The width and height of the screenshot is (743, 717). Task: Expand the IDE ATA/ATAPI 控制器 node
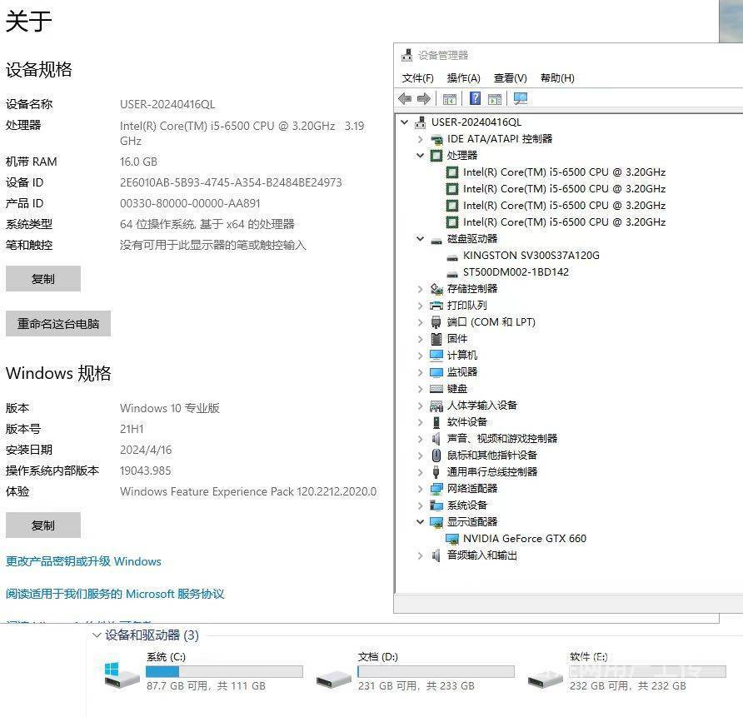[x=421, y=139]
